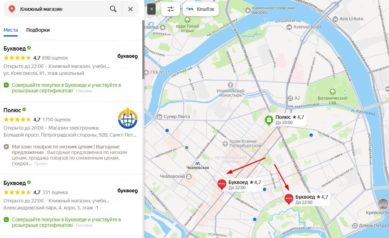Select the Супер Лента store icon
This screenshot has height=238, width=389.
tap(160, 116)
